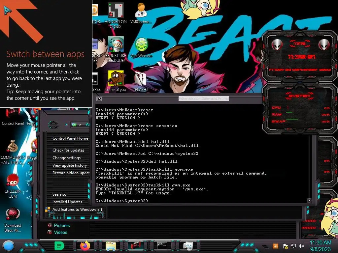Click Control Panel window back navigation orb
338x253 pixels.
point(53,125)
